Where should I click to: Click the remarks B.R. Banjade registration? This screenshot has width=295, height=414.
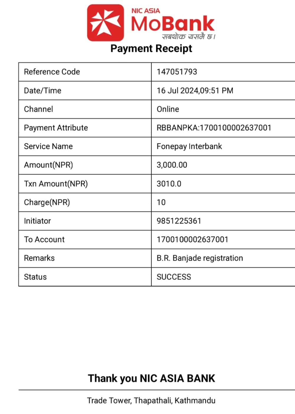pos(200,258)
